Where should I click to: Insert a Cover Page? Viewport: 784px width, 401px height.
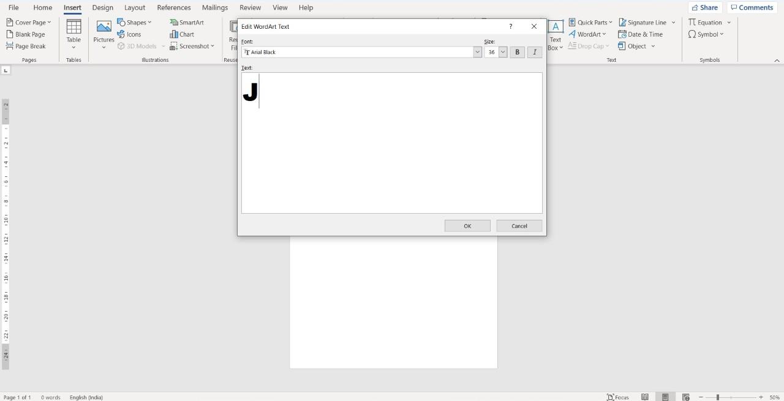pos(28,22)
